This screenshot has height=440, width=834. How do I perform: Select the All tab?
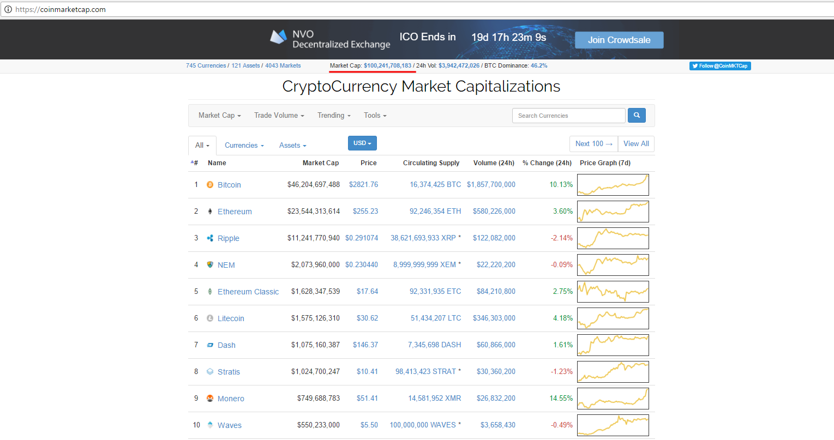point(202,146)
